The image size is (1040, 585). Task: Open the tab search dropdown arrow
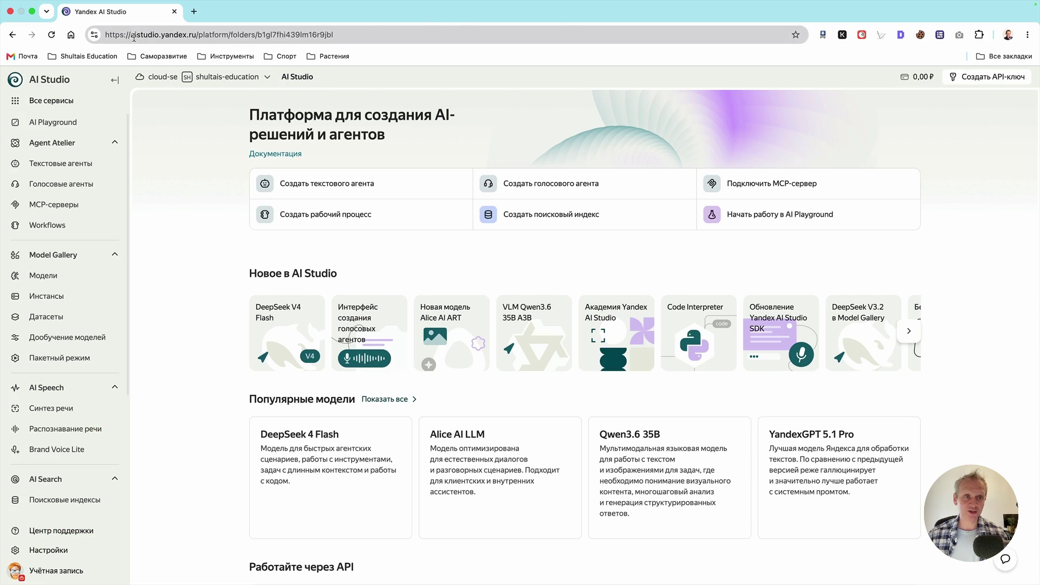click(47, 11)
